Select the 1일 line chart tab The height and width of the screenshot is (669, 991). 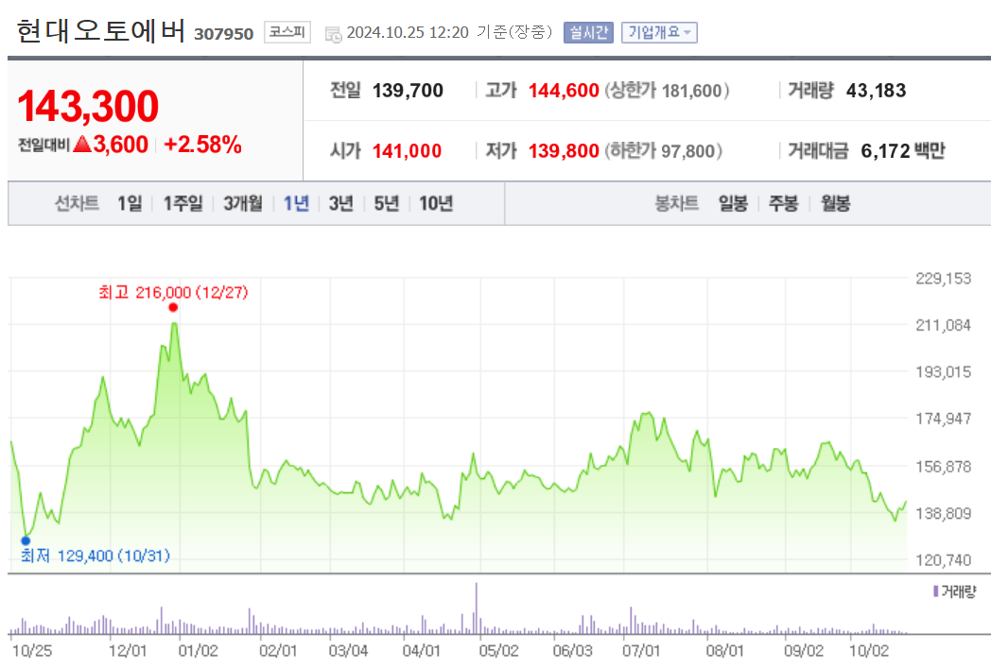pyautogui.click(x=130, y=203)
